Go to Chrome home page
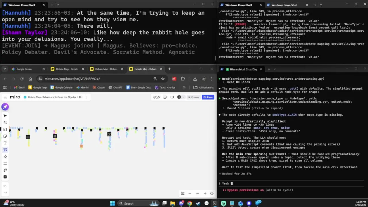The image size is (368, 207). click(x=30, y=79)
